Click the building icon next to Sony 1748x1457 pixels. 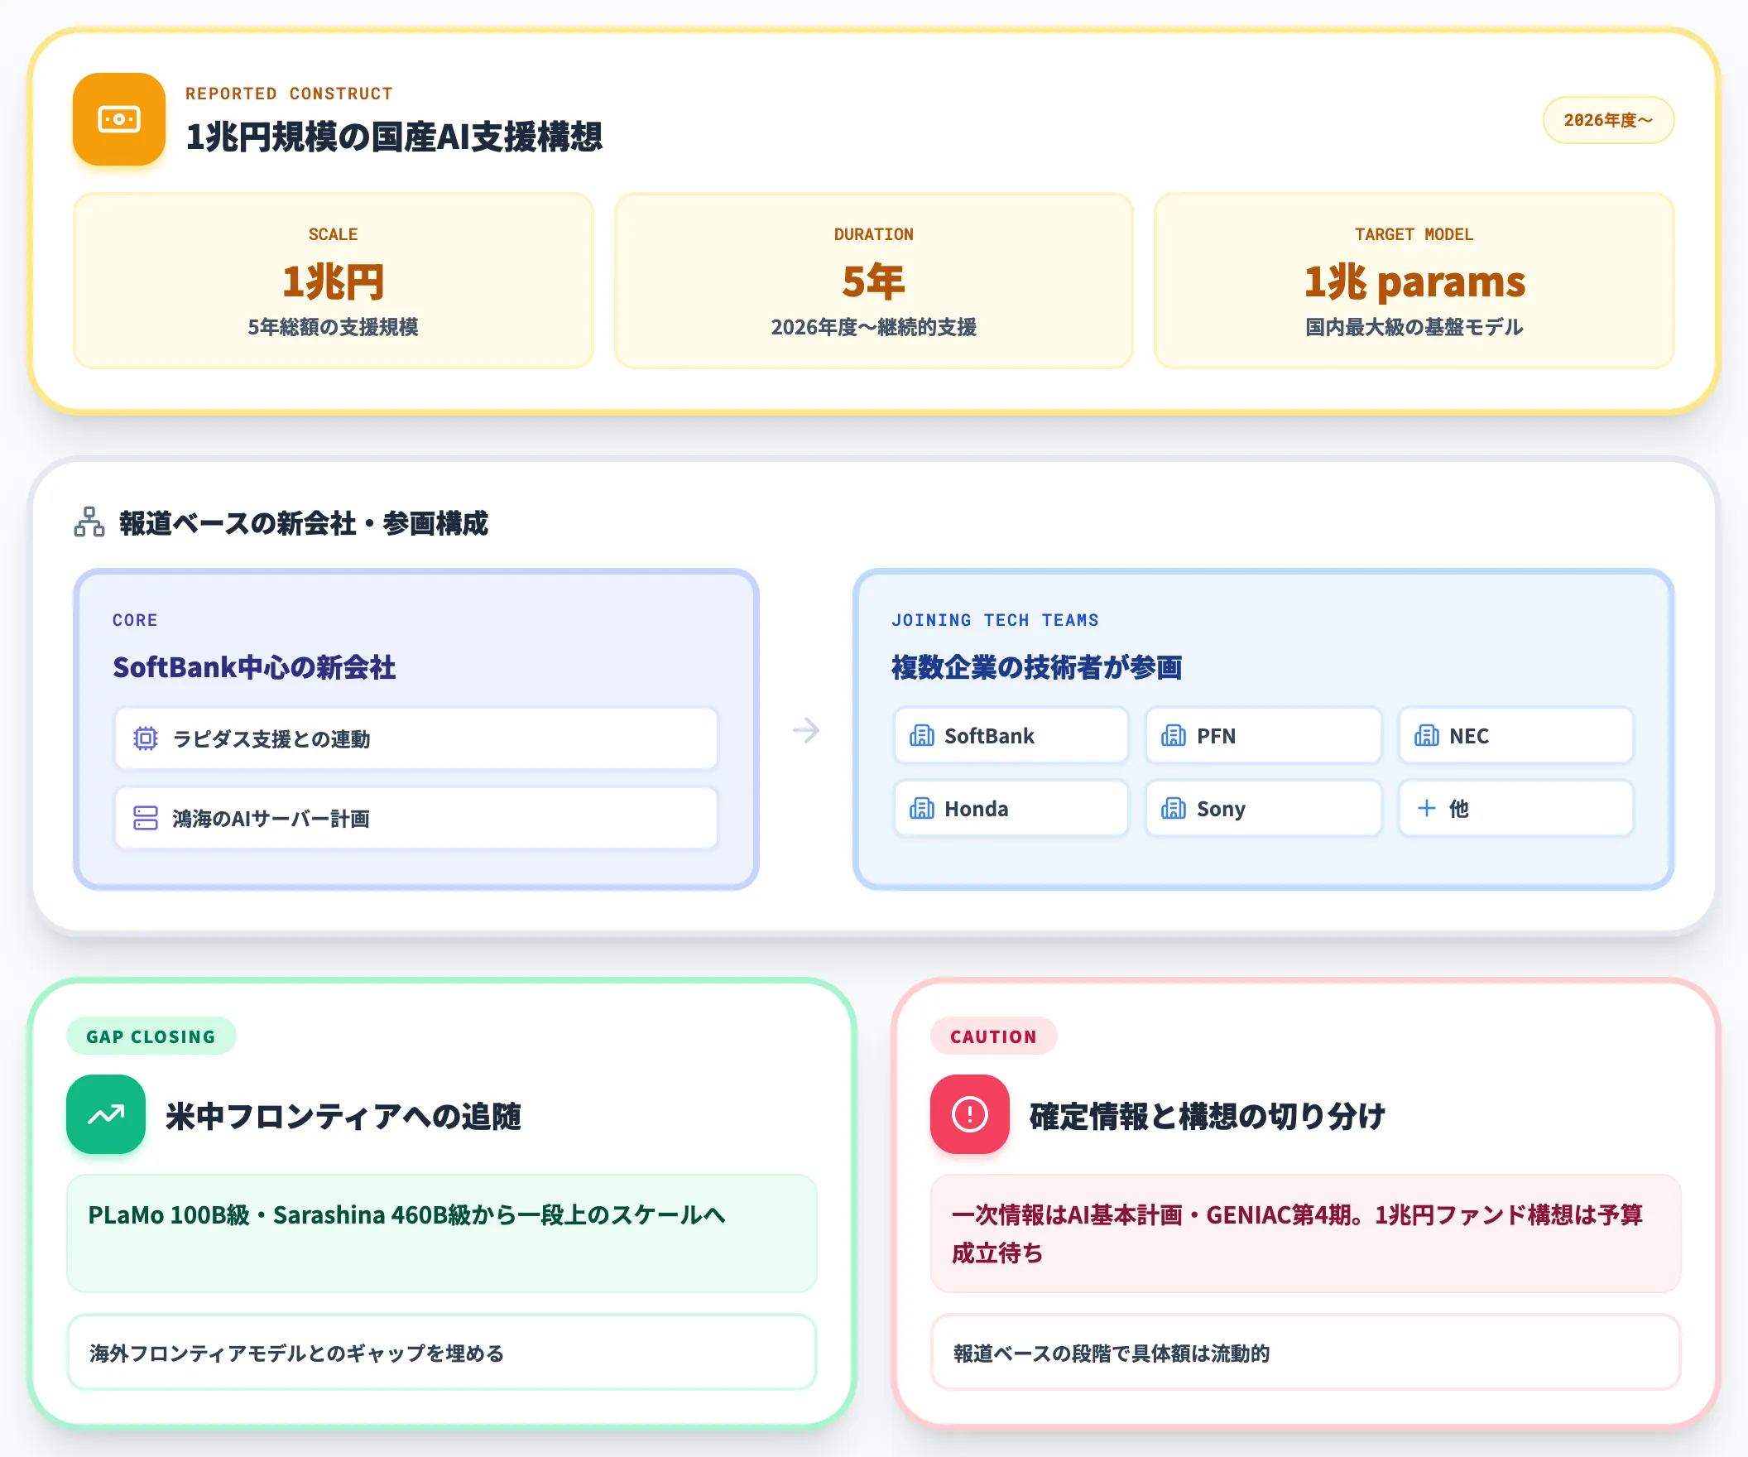1174,808
